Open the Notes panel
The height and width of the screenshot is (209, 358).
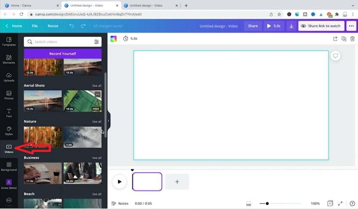(x=120, y=204)
